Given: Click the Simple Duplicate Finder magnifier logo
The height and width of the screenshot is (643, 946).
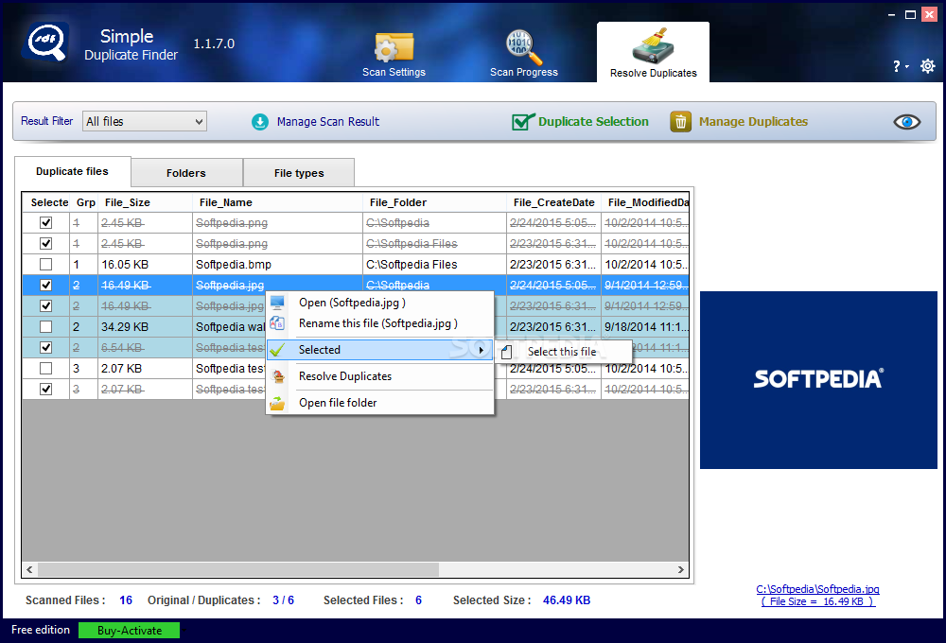Looking at the screenshot, I should pos(45,42).
